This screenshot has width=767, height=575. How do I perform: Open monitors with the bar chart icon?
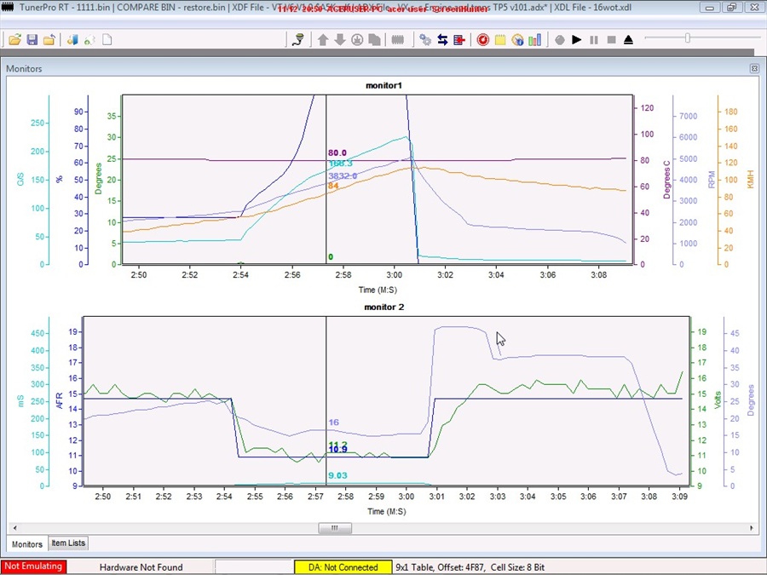tap(534, 40)
